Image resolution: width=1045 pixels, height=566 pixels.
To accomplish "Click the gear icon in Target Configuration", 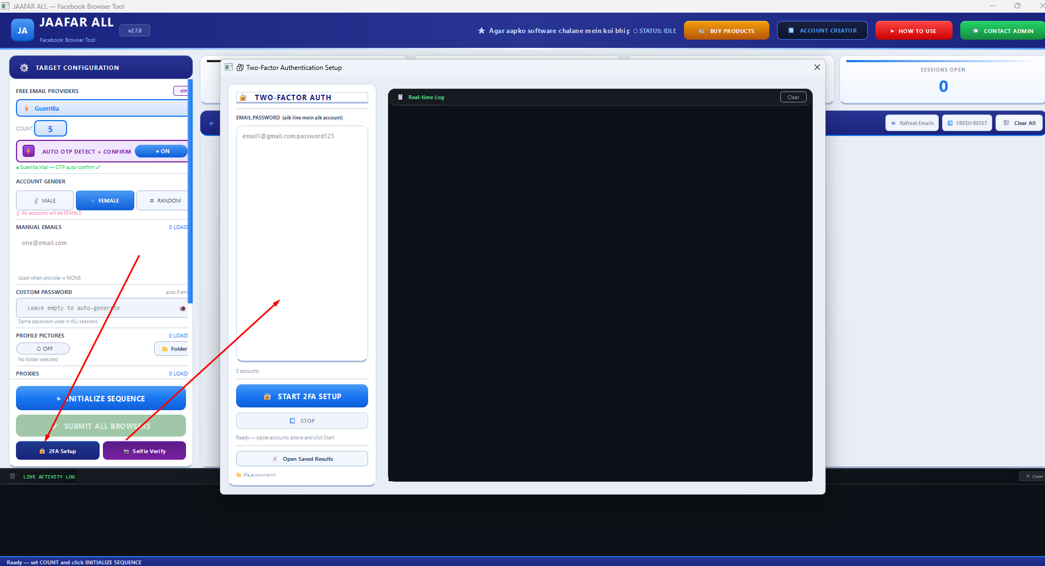I will pyautogui.click(x=24, y=68).
